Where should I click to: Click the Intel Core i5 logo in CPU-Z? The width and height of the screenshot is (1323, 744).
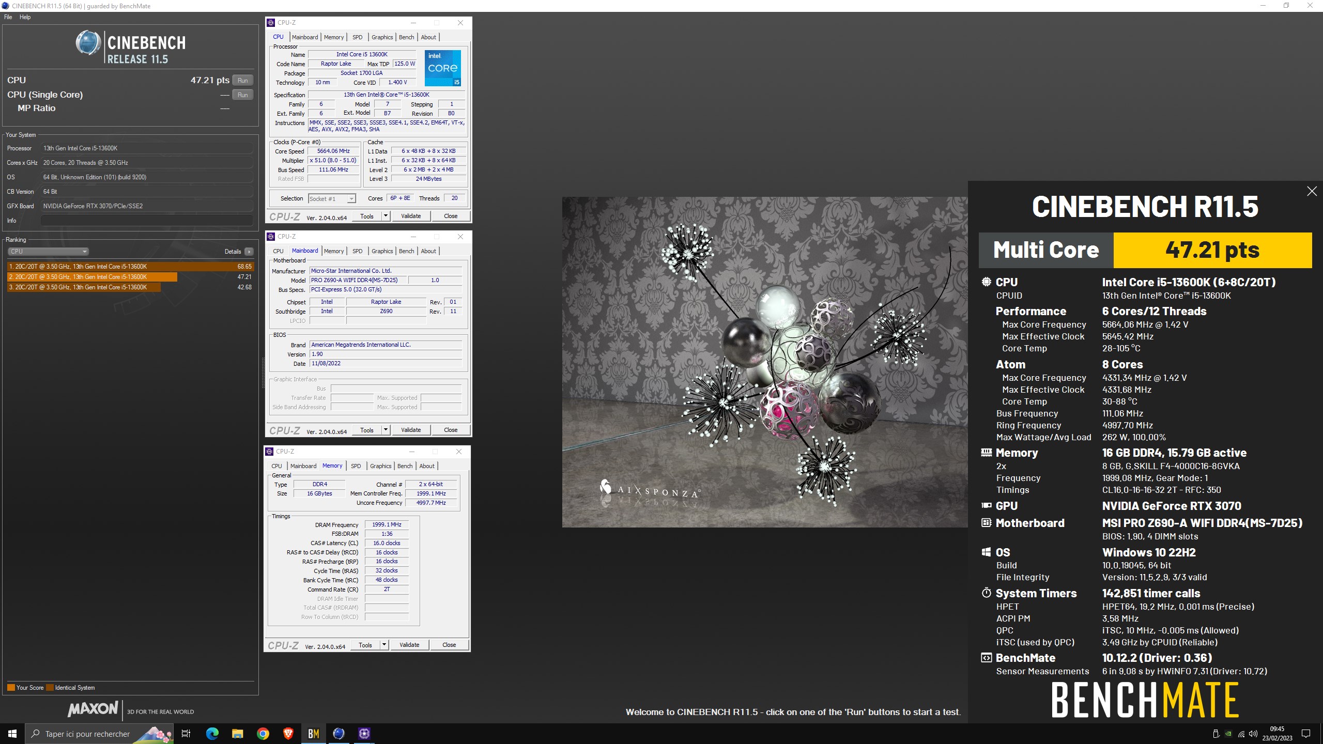(x=443, y=68)
